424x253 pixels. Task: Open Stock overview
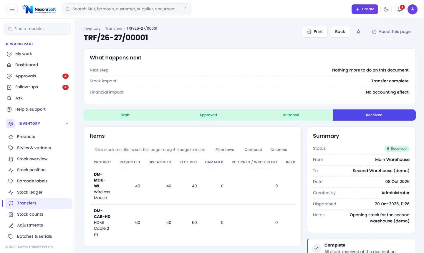tap(38, 159)
